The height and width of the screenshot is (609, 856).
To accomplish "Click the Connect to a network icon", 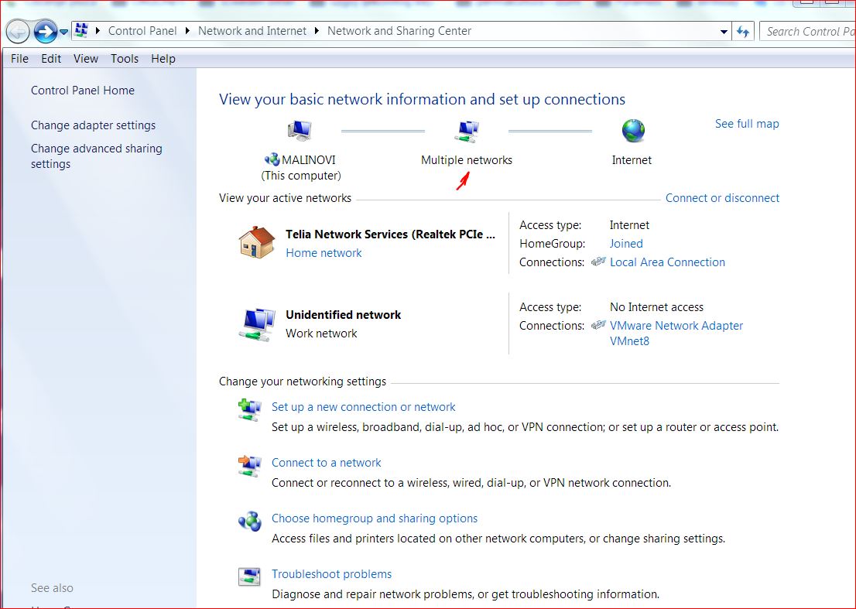I will (249, 466).
